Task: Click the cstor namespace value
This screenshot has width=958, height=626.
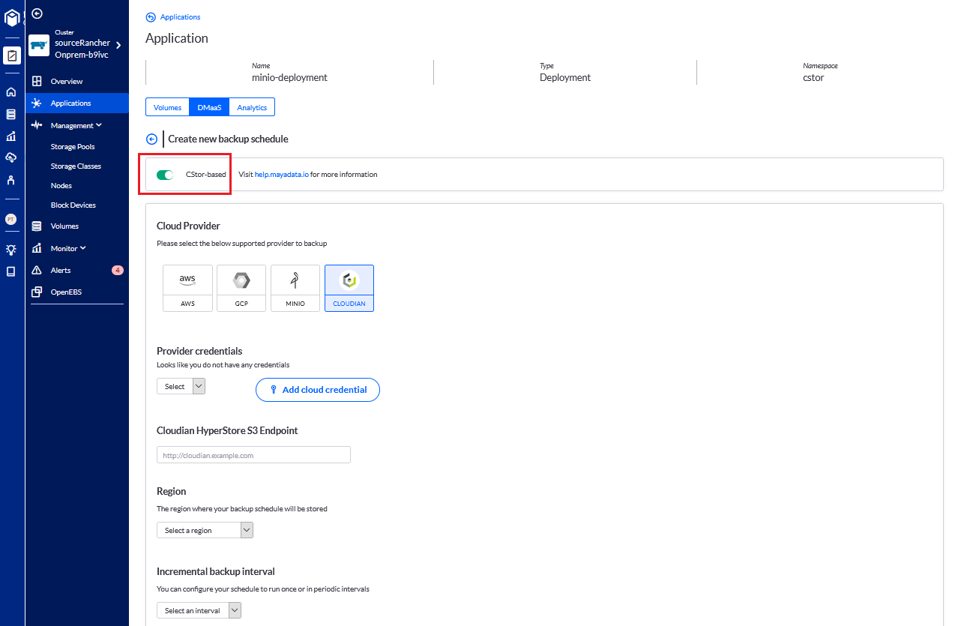Action: [x=813, y=77]
